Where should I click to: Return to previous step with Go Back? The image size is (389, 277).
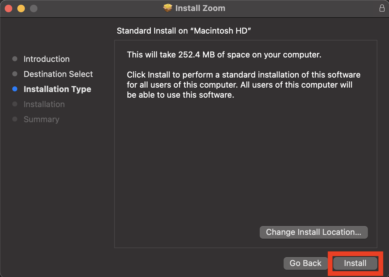click(306, 263)
